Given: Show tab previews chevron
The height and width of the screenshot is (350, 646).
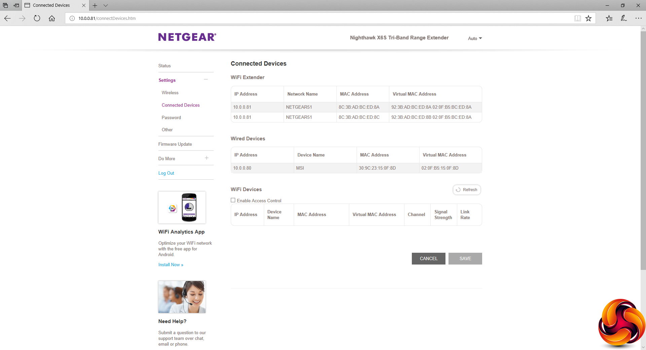Looking at the screenshot, I should click(x=106, y=5).
